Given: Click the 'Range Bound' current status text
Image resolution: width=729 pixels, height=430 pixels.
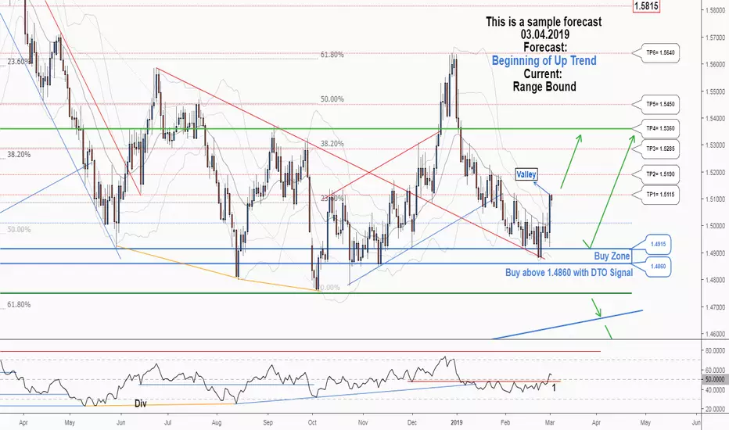Looking at the screenshot, I should (x=544, y=87).
